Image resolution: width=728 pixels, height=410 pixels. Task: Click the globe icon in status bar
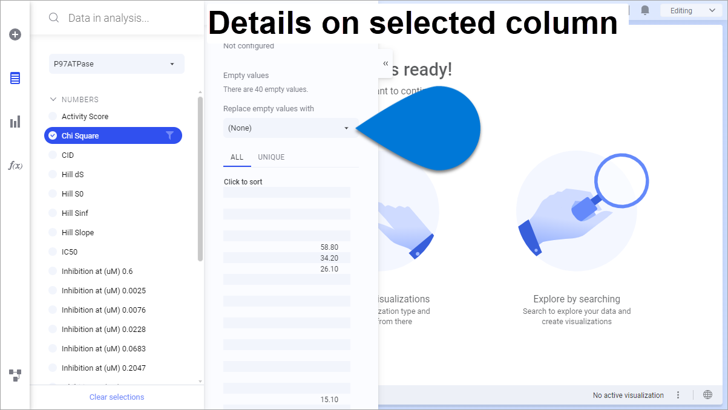point(707,395)
